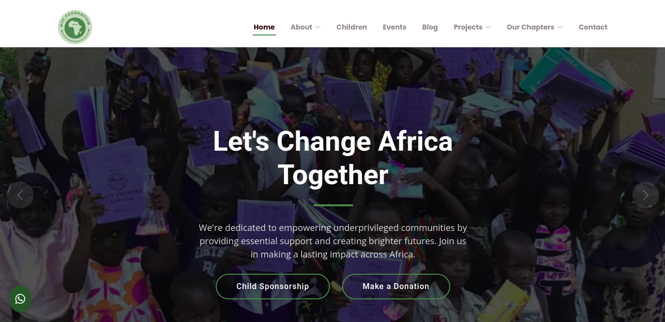Navigate to the Events page
The height and width of the screenshot is (322, 665).
(x=394, y=27)
